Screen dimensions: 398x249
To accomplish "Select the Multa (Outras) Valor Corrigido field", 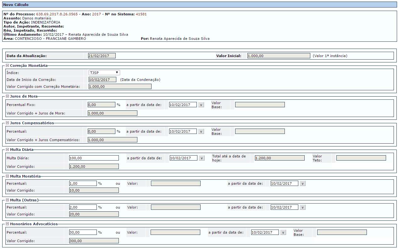I will pyautogui.click(x=94, y=214).
